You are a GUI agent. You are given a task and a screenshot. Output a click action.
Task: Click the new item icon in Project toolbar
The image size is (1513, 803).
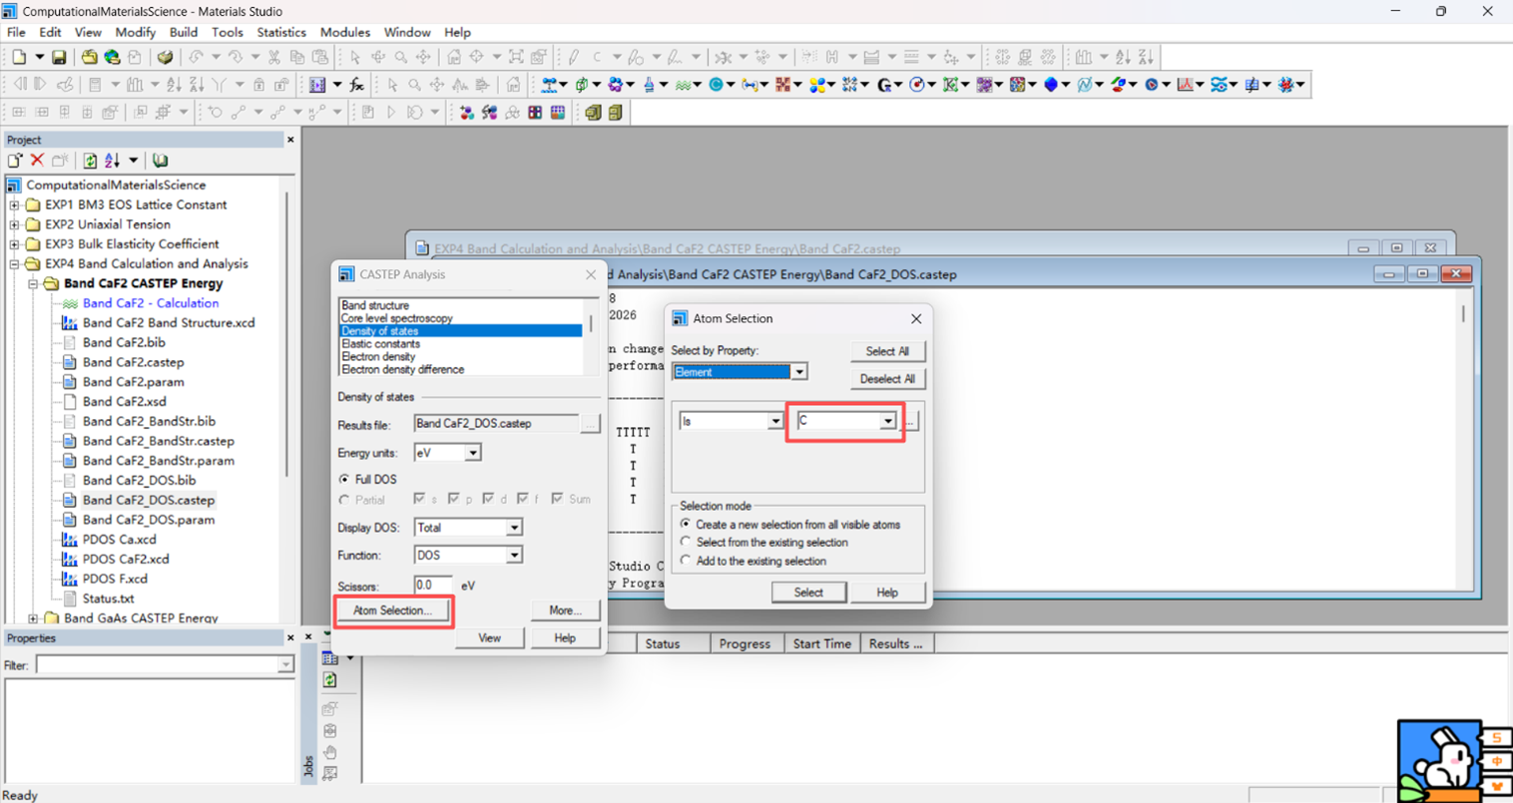(15, 161)
